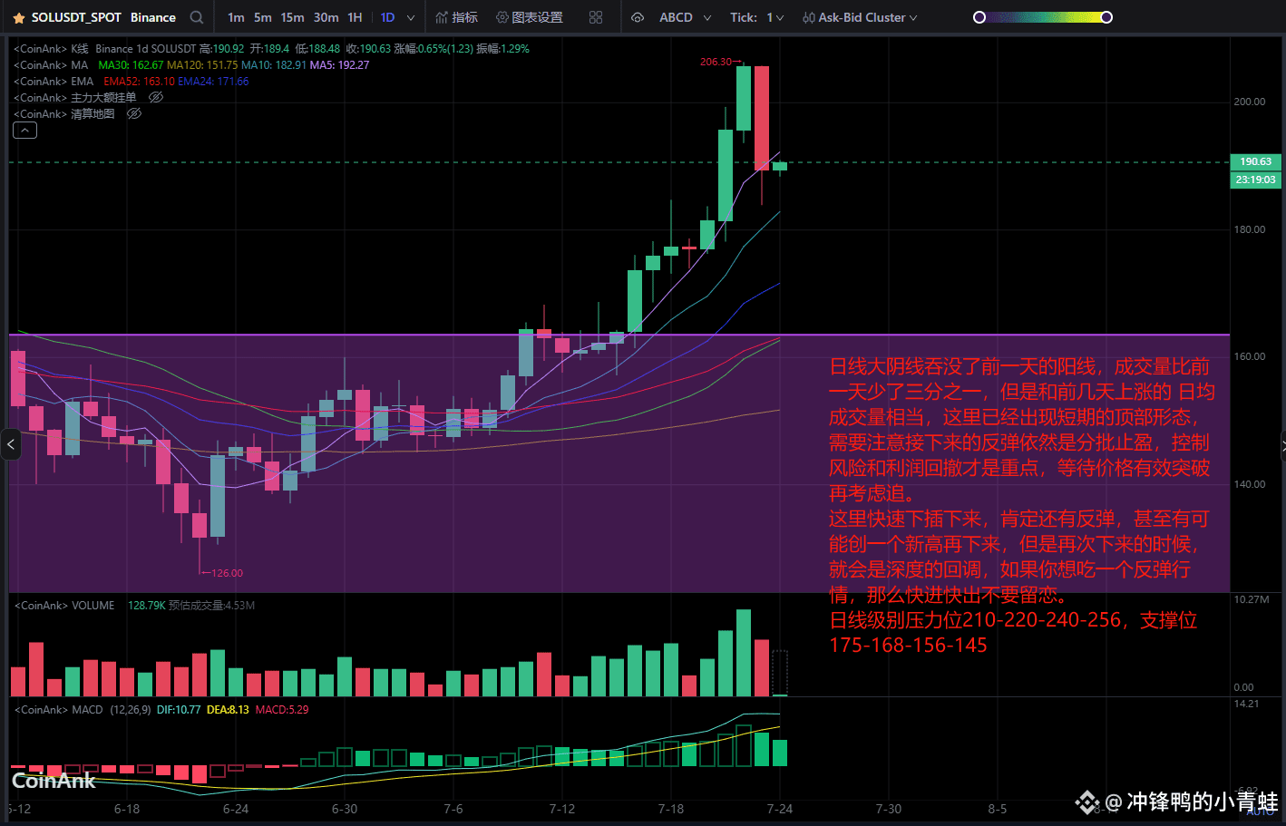Toggle visibility of 清算地图 indicator
The height and width of the screenshot is (826, 1286).
tap(134, 113)
